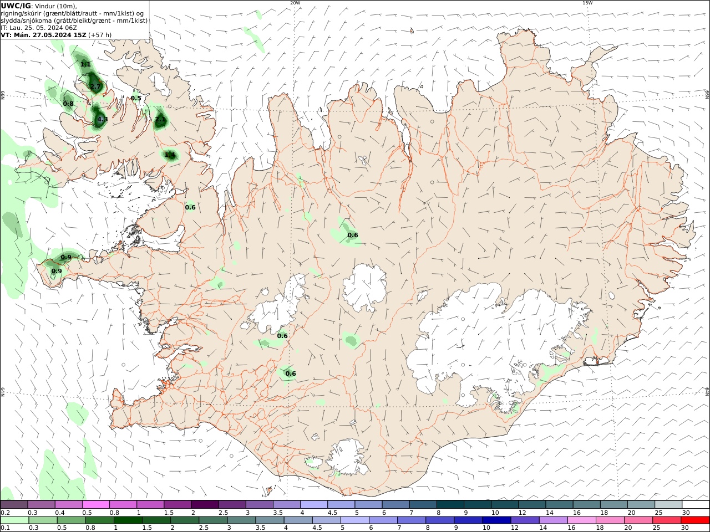
Task: Select the light periwinkle swatch between 4 and 4.5, upper row
Action: [314, 504]
